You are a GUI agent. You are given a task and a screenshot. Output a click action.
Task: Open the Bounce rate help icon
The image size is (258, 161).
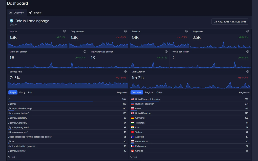125,72
